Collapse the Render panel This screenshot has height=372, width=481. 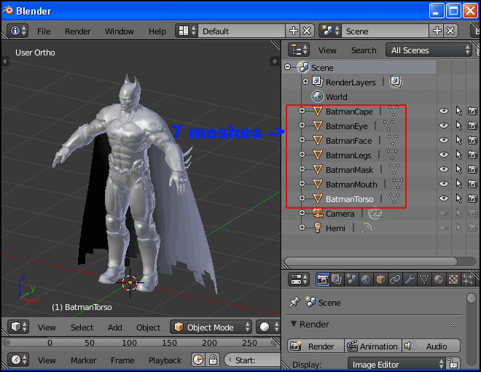pyautogui.click(x=294, y=324)
